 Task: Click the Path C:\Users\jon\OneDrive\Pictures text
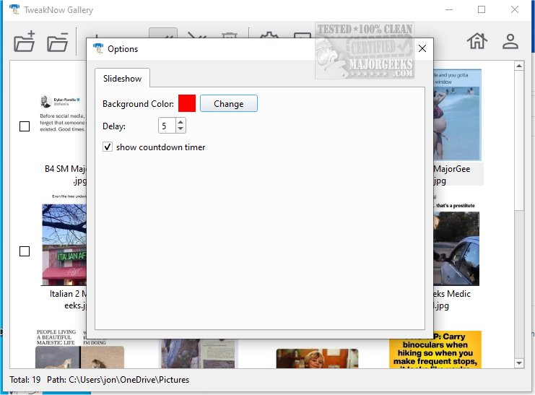[x=118, y=380]
